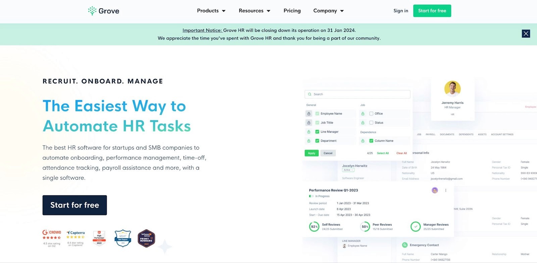Click the lock icon beside Department
This screenshot has width=537, height=263.
[x=309, y=141]
